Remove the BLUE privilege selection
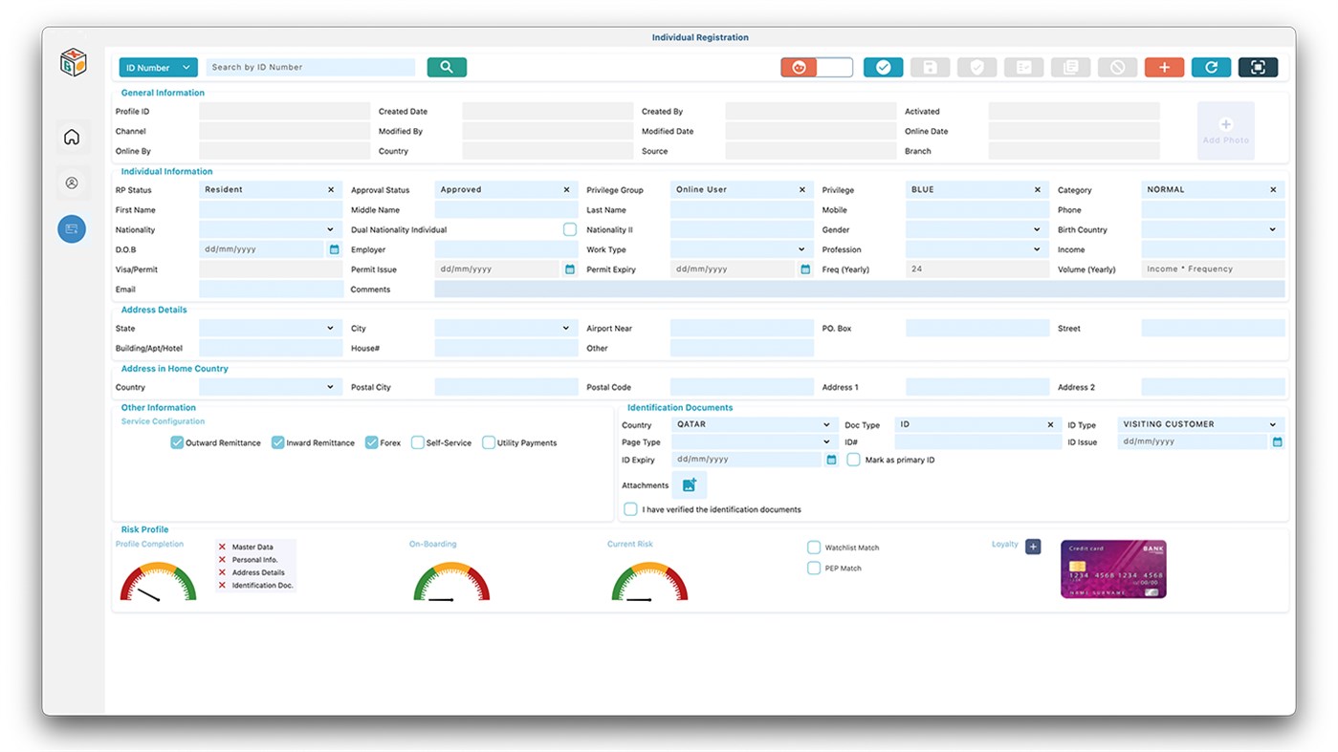 [x=1036, y=189]
